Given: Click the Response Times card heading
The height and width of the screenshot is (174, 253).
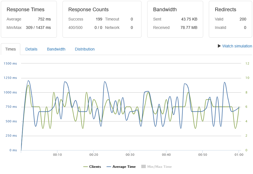Looking at the screenshot, I should coord(26,10).
